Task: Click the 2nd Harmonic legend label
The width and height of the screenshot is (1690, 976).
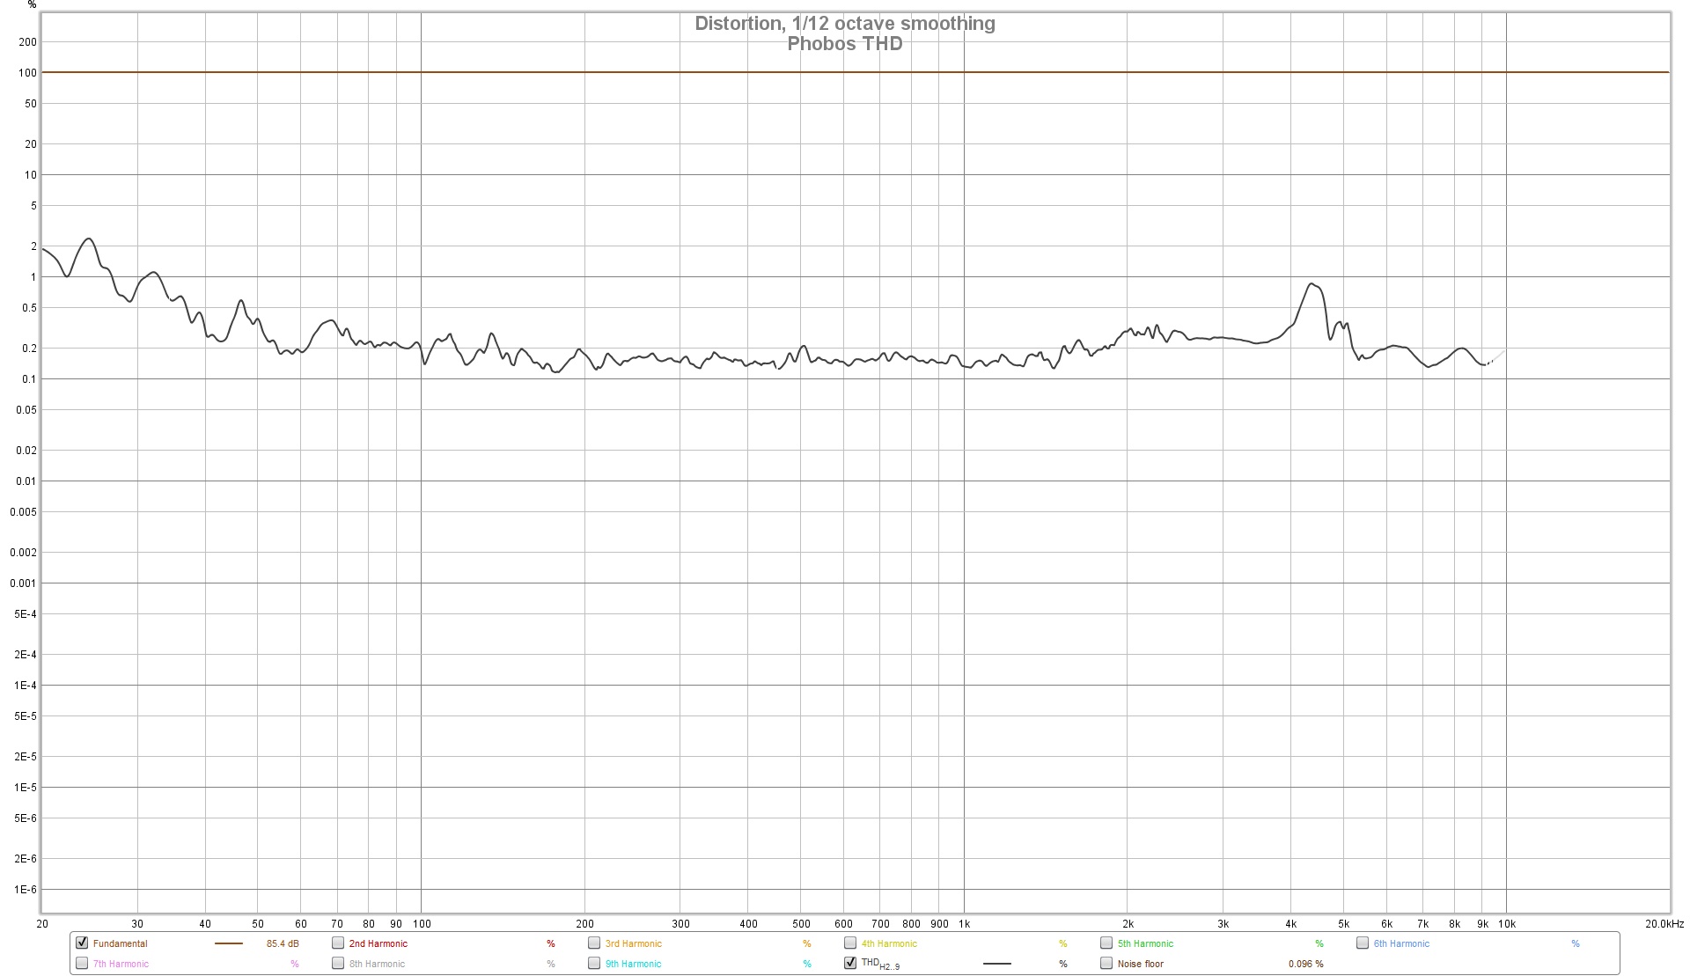Action: click(x=378, y=943)
